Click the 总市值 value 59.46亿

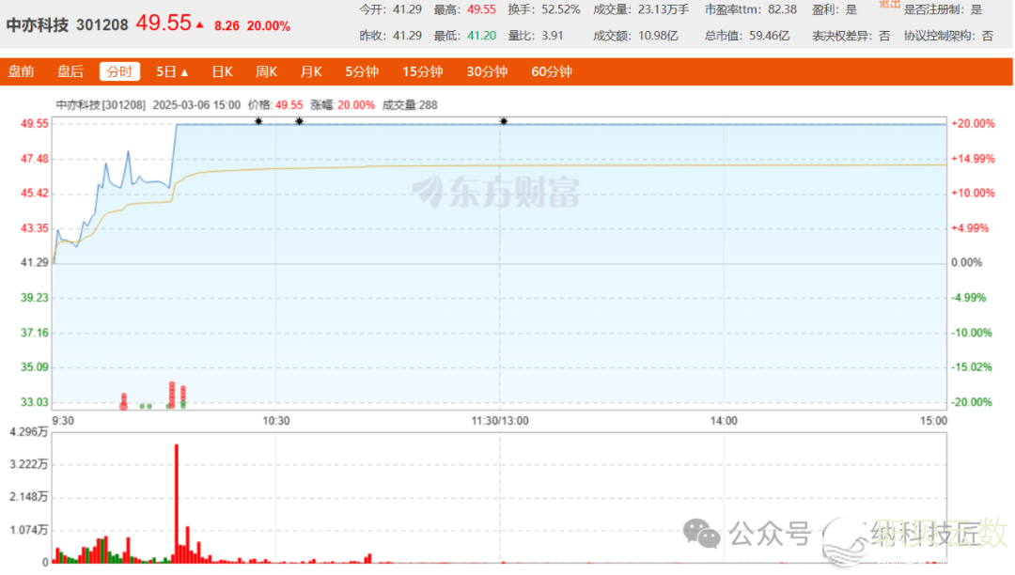(x=770, y=36)
